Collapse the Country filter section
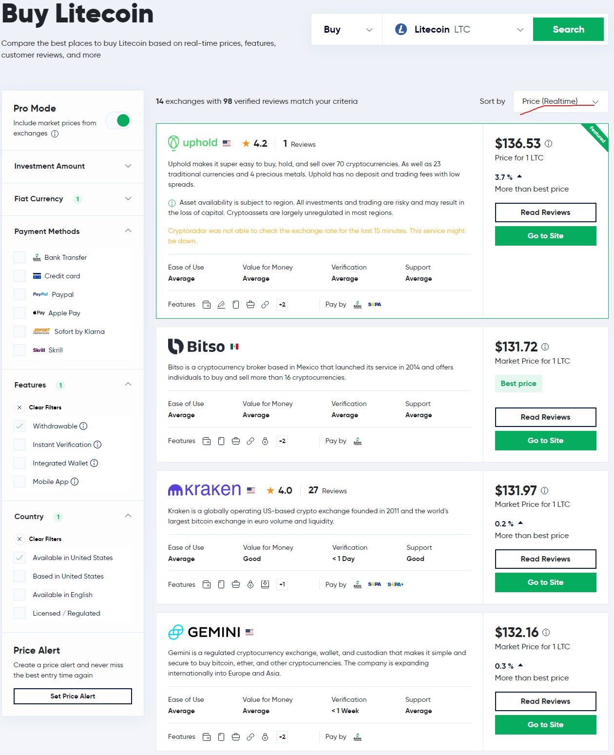 [x=73, y=517]
